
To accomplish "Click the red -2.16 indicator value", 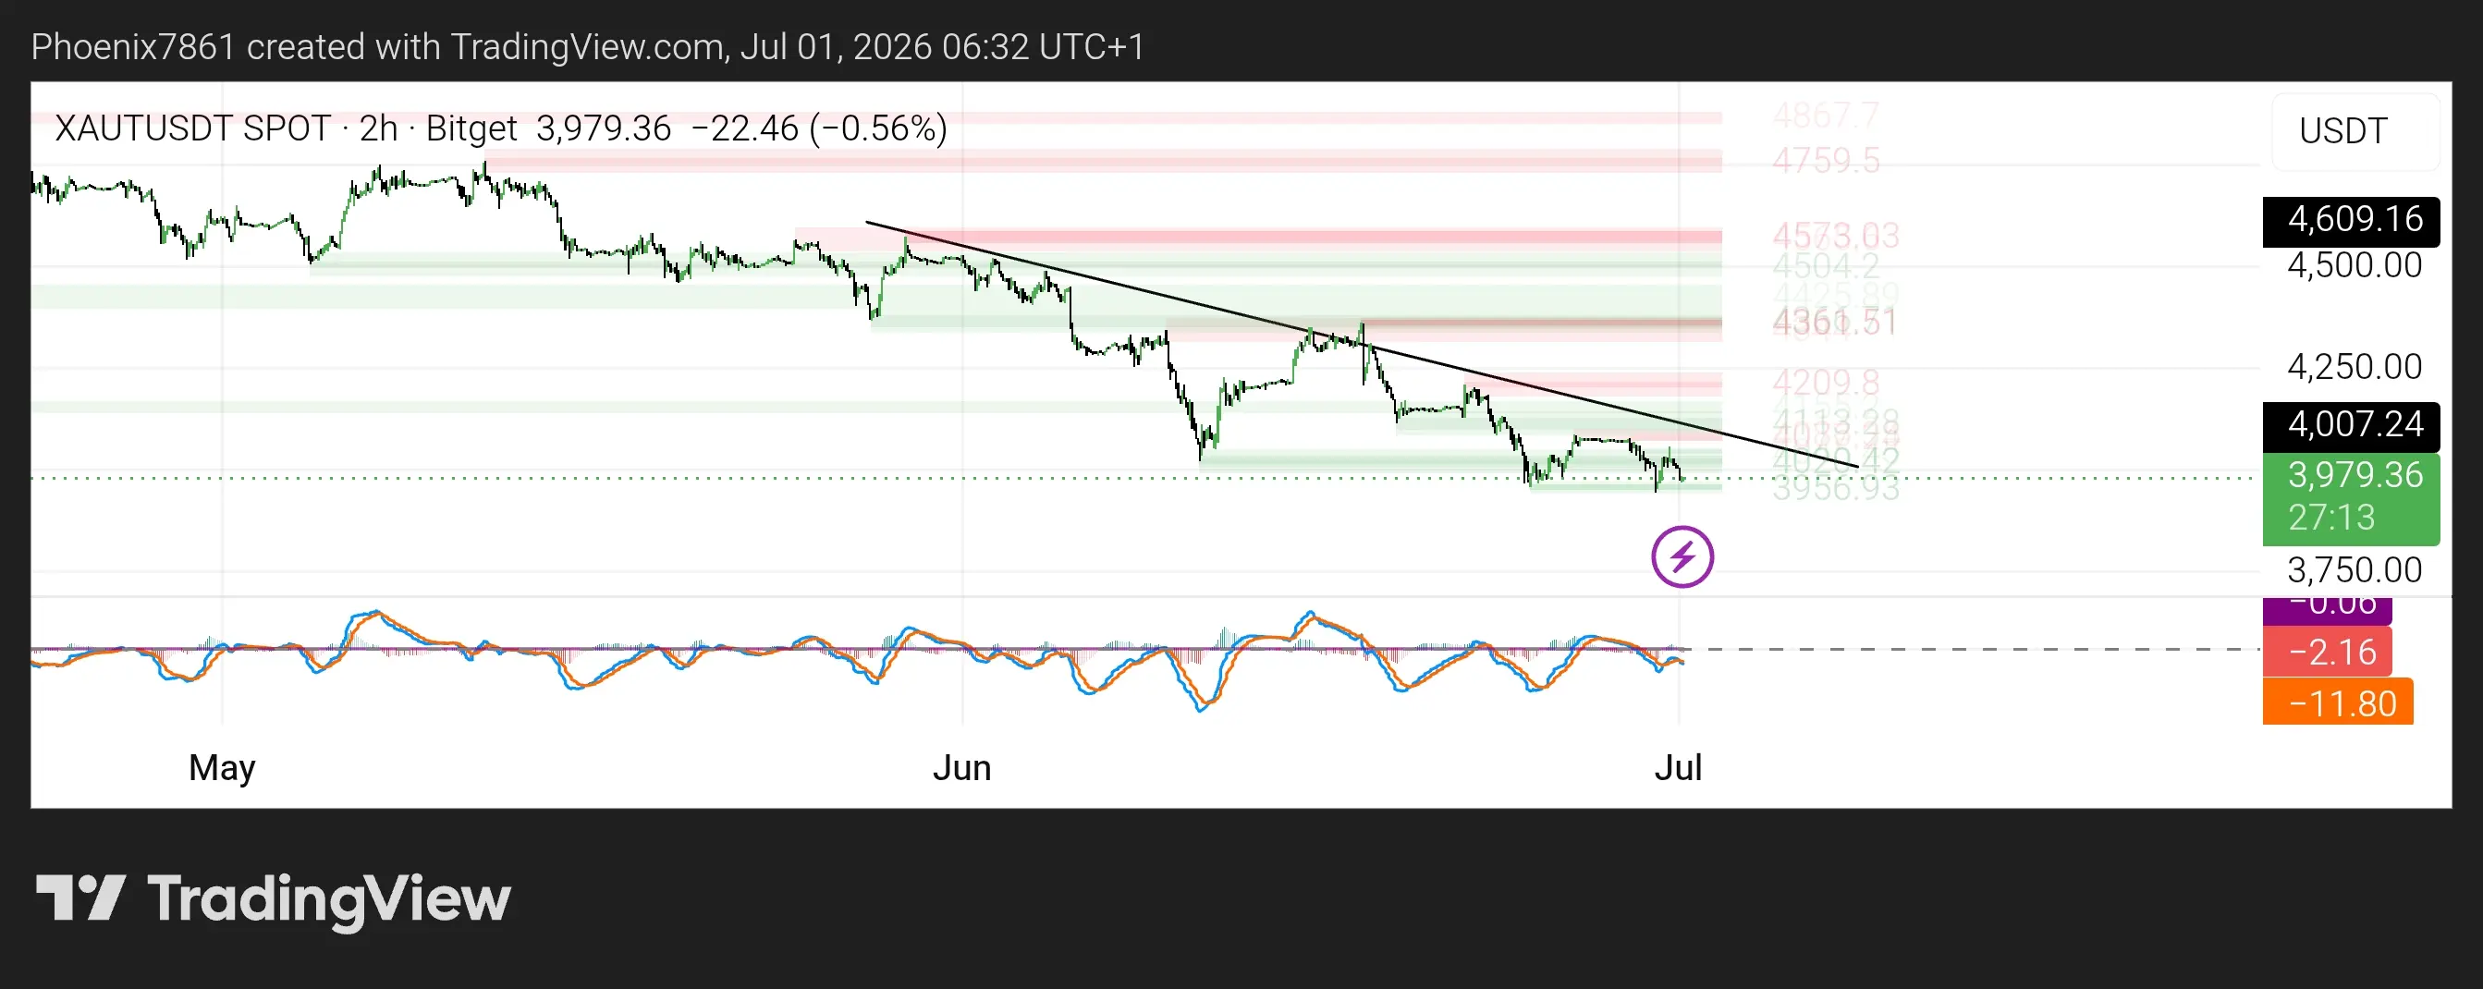I will 2327,653.
